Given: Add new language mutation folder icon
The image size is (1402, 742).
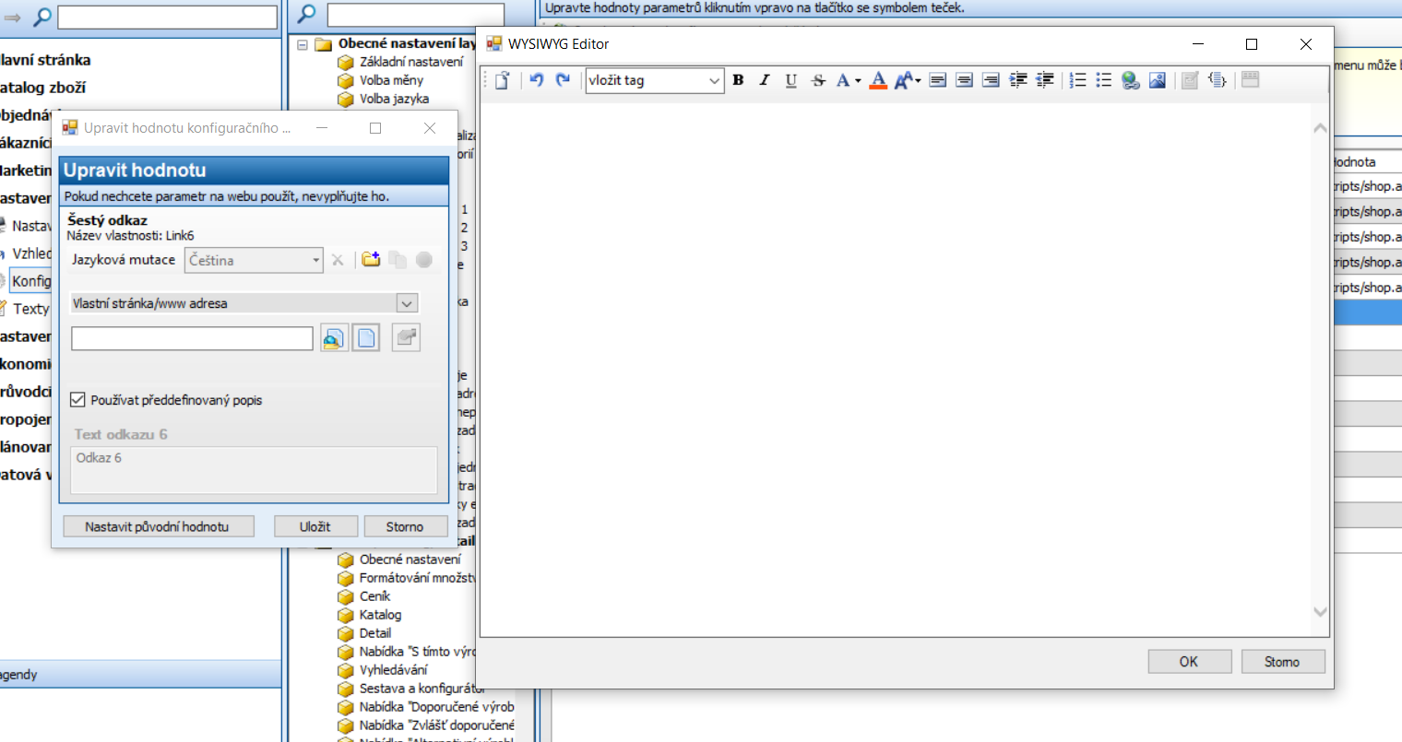Looking at the screenshot, I should click(x=371, y=260).
